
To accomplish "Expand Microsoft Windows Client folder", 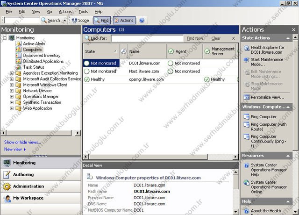I will [x=12, y=85].
